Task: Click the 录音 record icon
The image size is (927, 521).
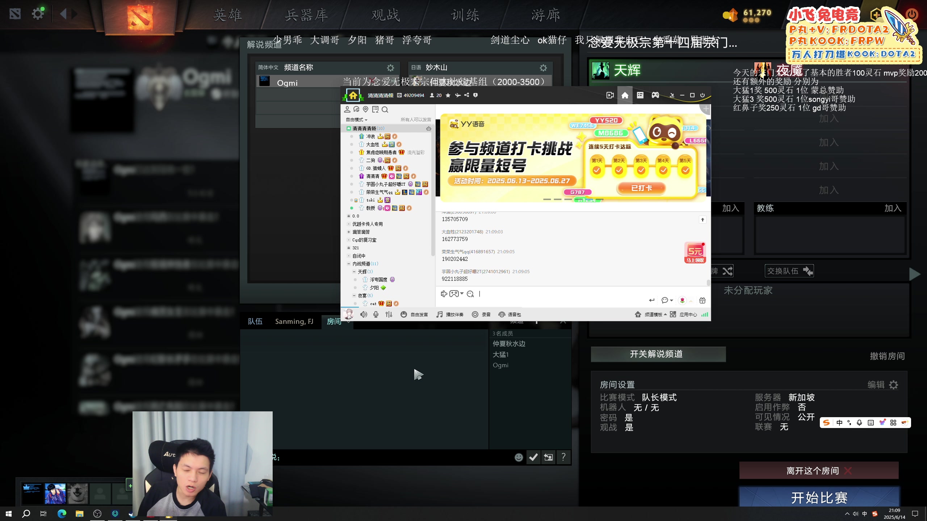Action: click(x=475, y=314)
